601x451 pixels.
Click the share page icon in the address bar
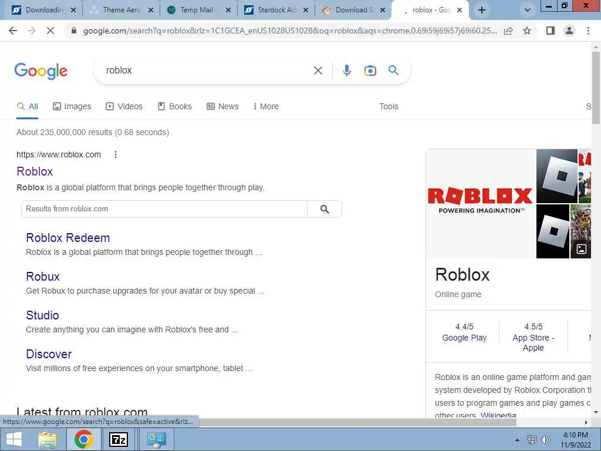(508, 31)
